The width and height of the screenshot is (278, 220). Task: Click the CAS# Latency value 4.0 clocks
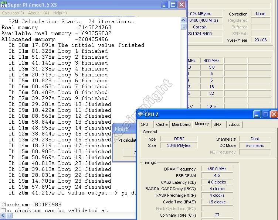coord(217,182)
